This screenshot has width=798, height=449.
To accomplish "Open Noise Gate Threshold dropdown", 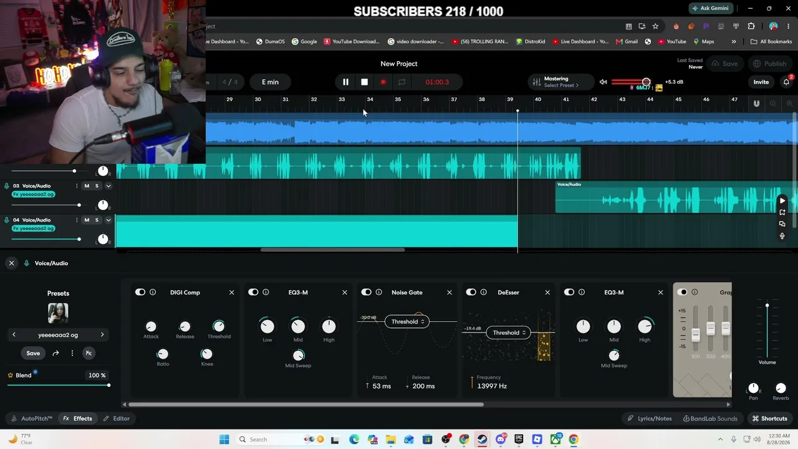I will point(406,322).
